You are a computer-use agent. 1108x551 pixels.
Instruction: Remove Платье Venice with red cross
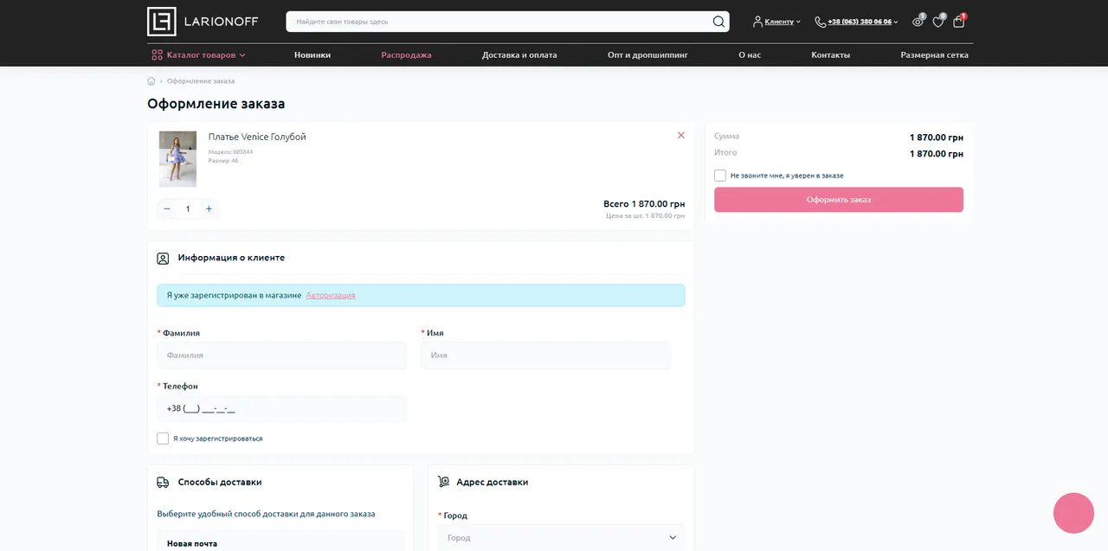pos(681,135)
